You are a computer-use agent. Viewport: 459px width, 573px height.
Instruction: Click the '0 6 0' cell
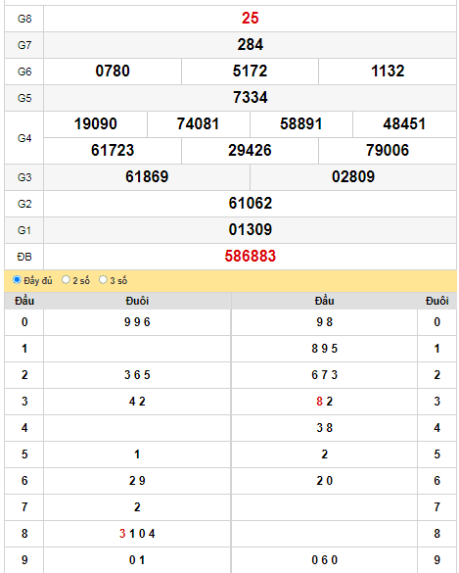tap(324, 560)
